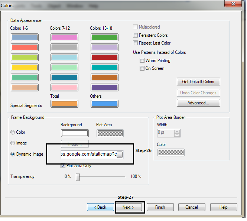Enable patterns On Screen checkbox
247x221 pixels.
[142, 68]
